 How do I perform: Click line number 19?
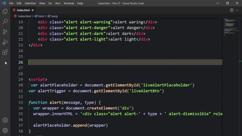click(21, 22)
